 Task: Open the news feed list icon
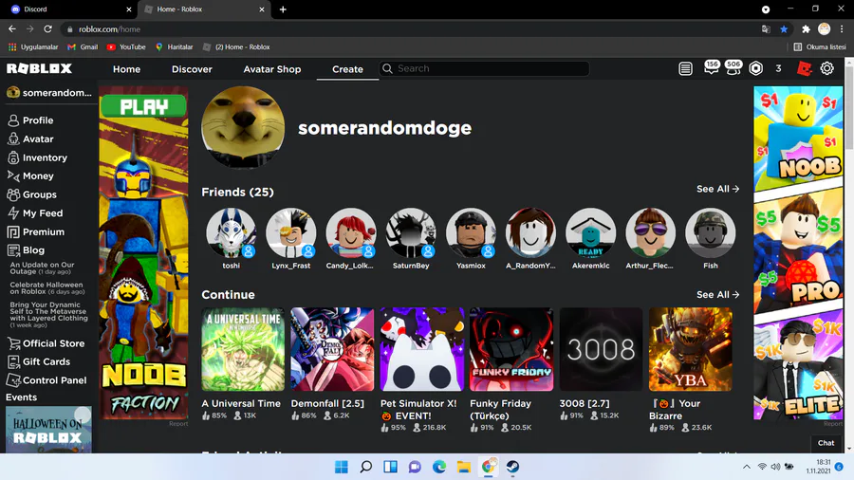pyautogui.click(x=685, y=68)
